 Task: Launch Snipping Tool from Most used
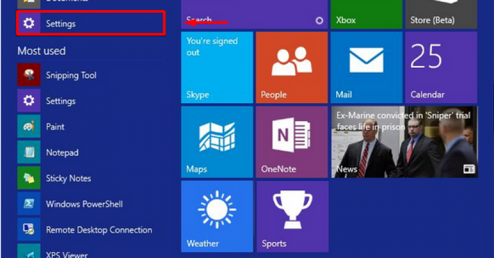click(x=91, y=75)
